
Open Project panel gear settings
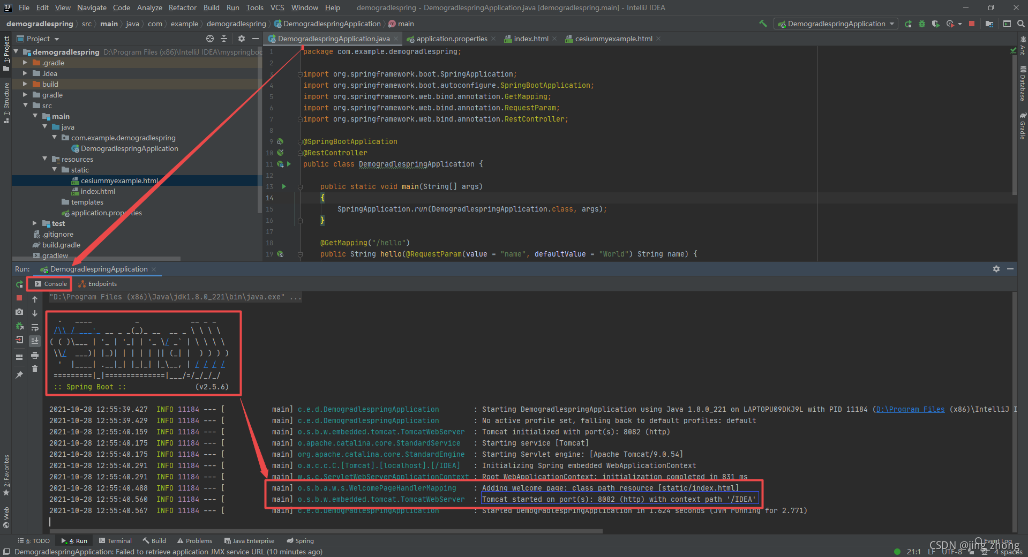(242, 39)
